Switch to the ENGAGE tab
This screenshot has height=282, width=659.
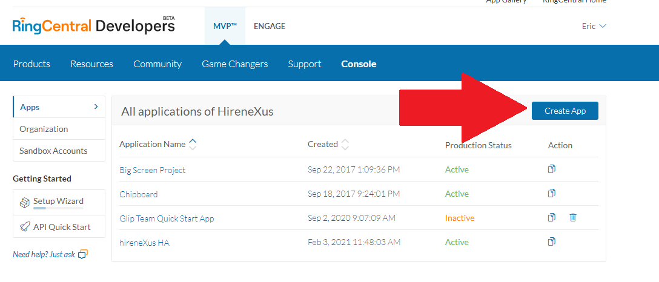click(x=270, y=26)
